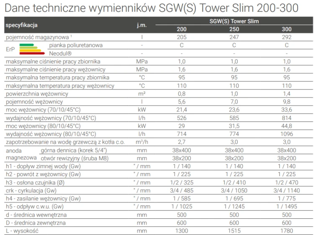
Task: Select the heading 'Dane techniczne wymienników SGW(S) Tower Slim 200-300'
Action: click(x=152, y=8)
